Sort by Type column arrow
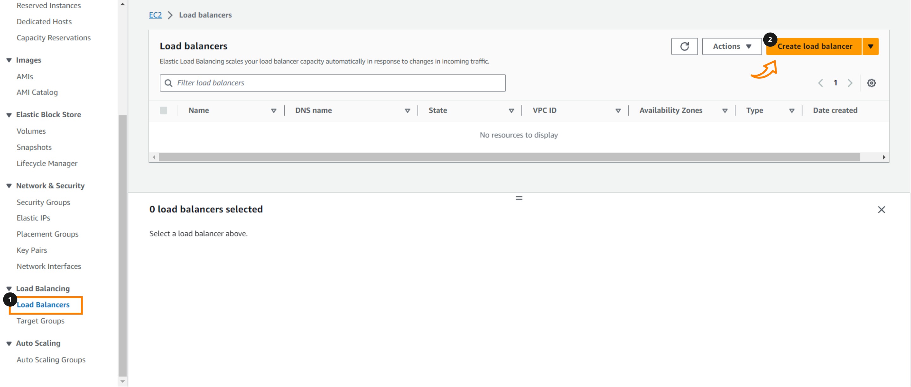 point(791,111)
